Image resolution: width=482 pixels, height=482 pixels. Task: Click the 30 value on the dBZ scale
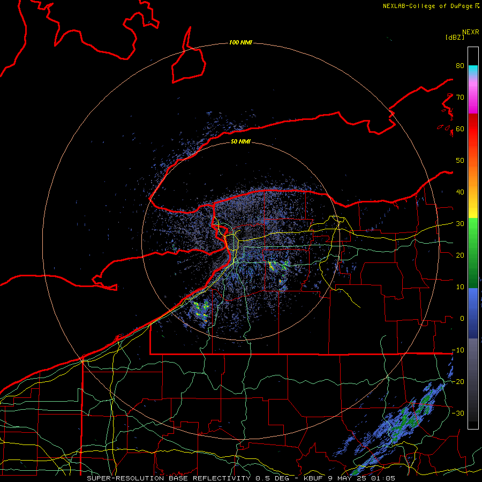pyautogui.click(x=460, y=224)
